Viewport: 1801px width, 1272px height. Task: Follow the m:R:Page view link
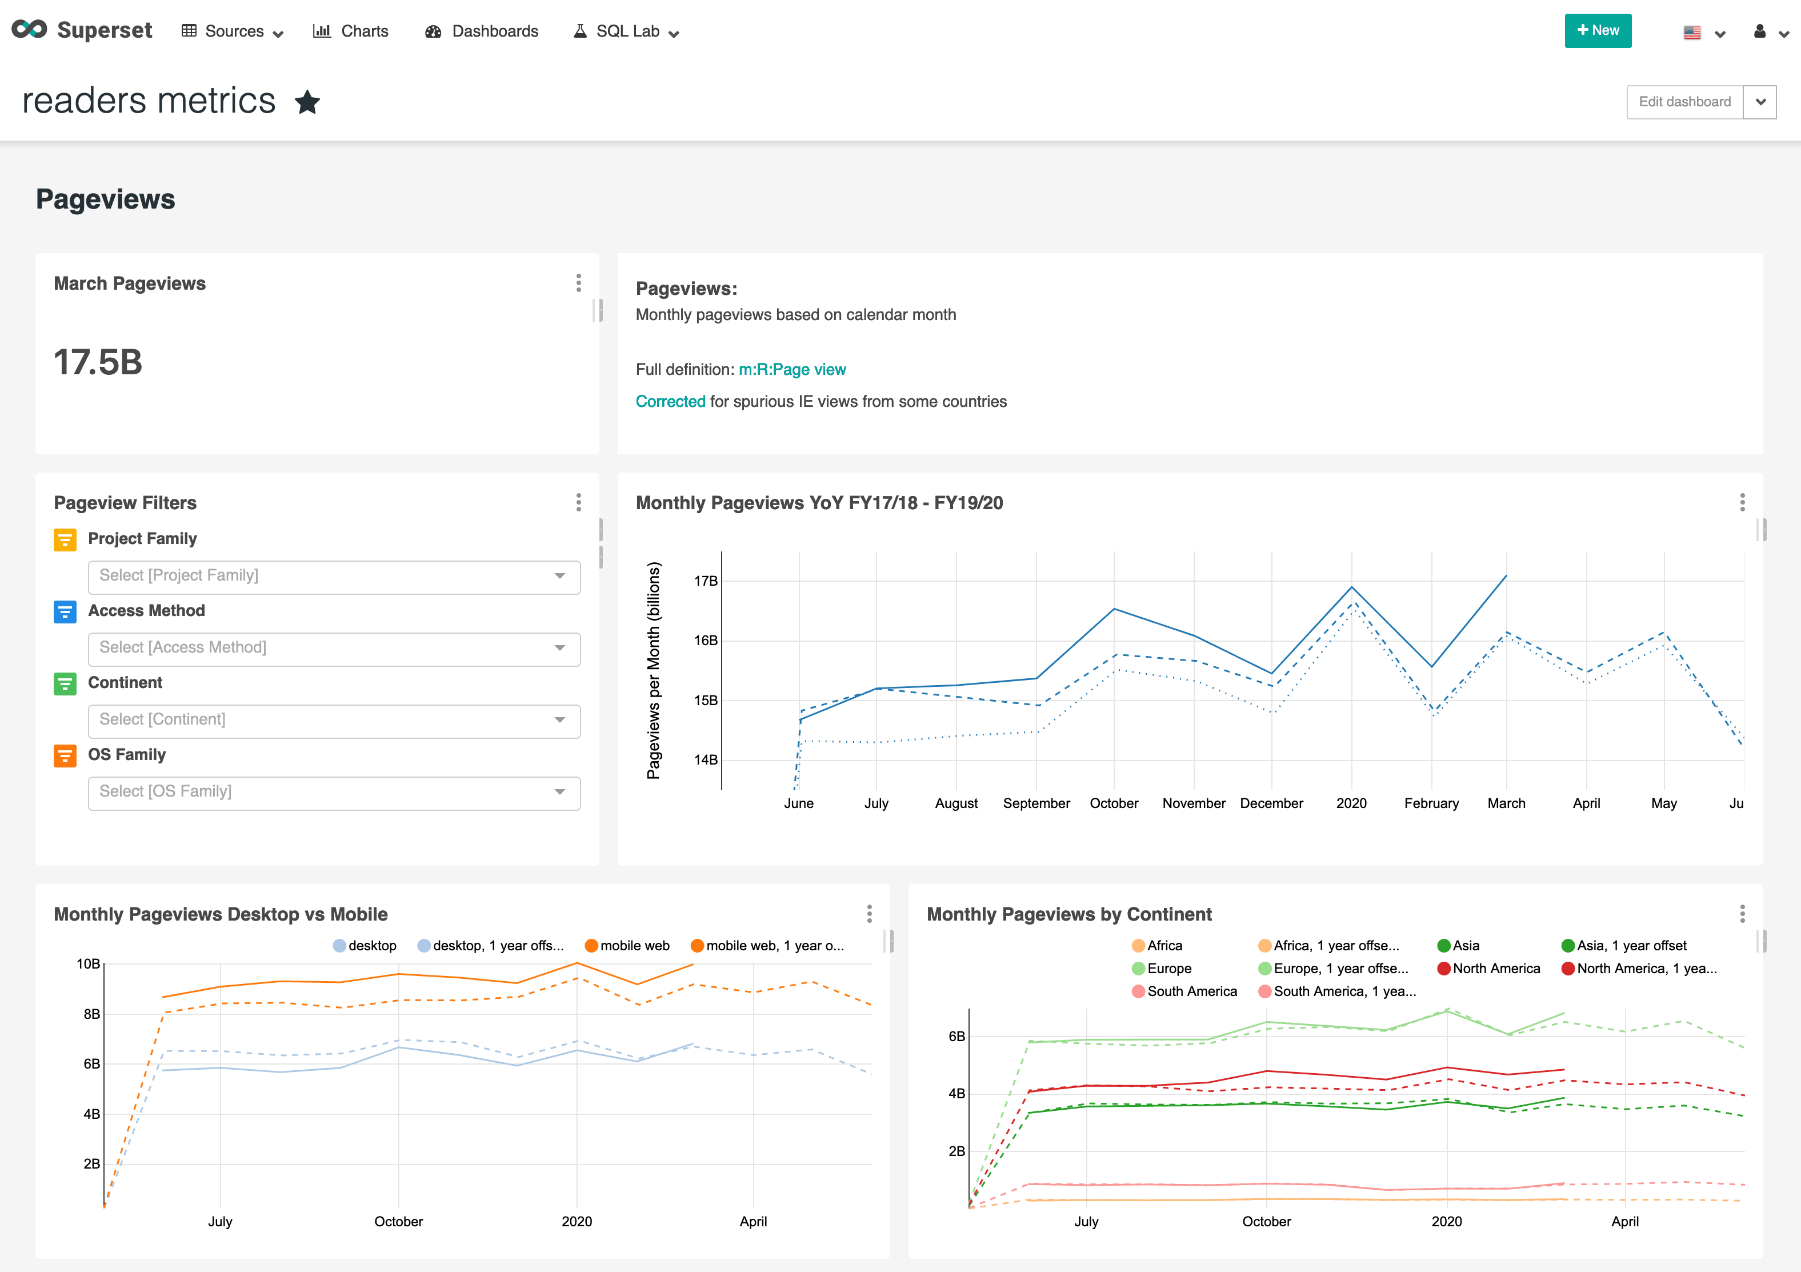pyautogui.click(x=791, y=369)
